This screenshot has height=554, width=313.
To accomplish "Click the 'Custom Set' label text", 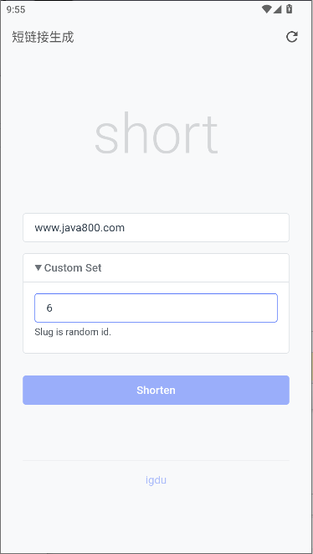I will coord(73,268).
